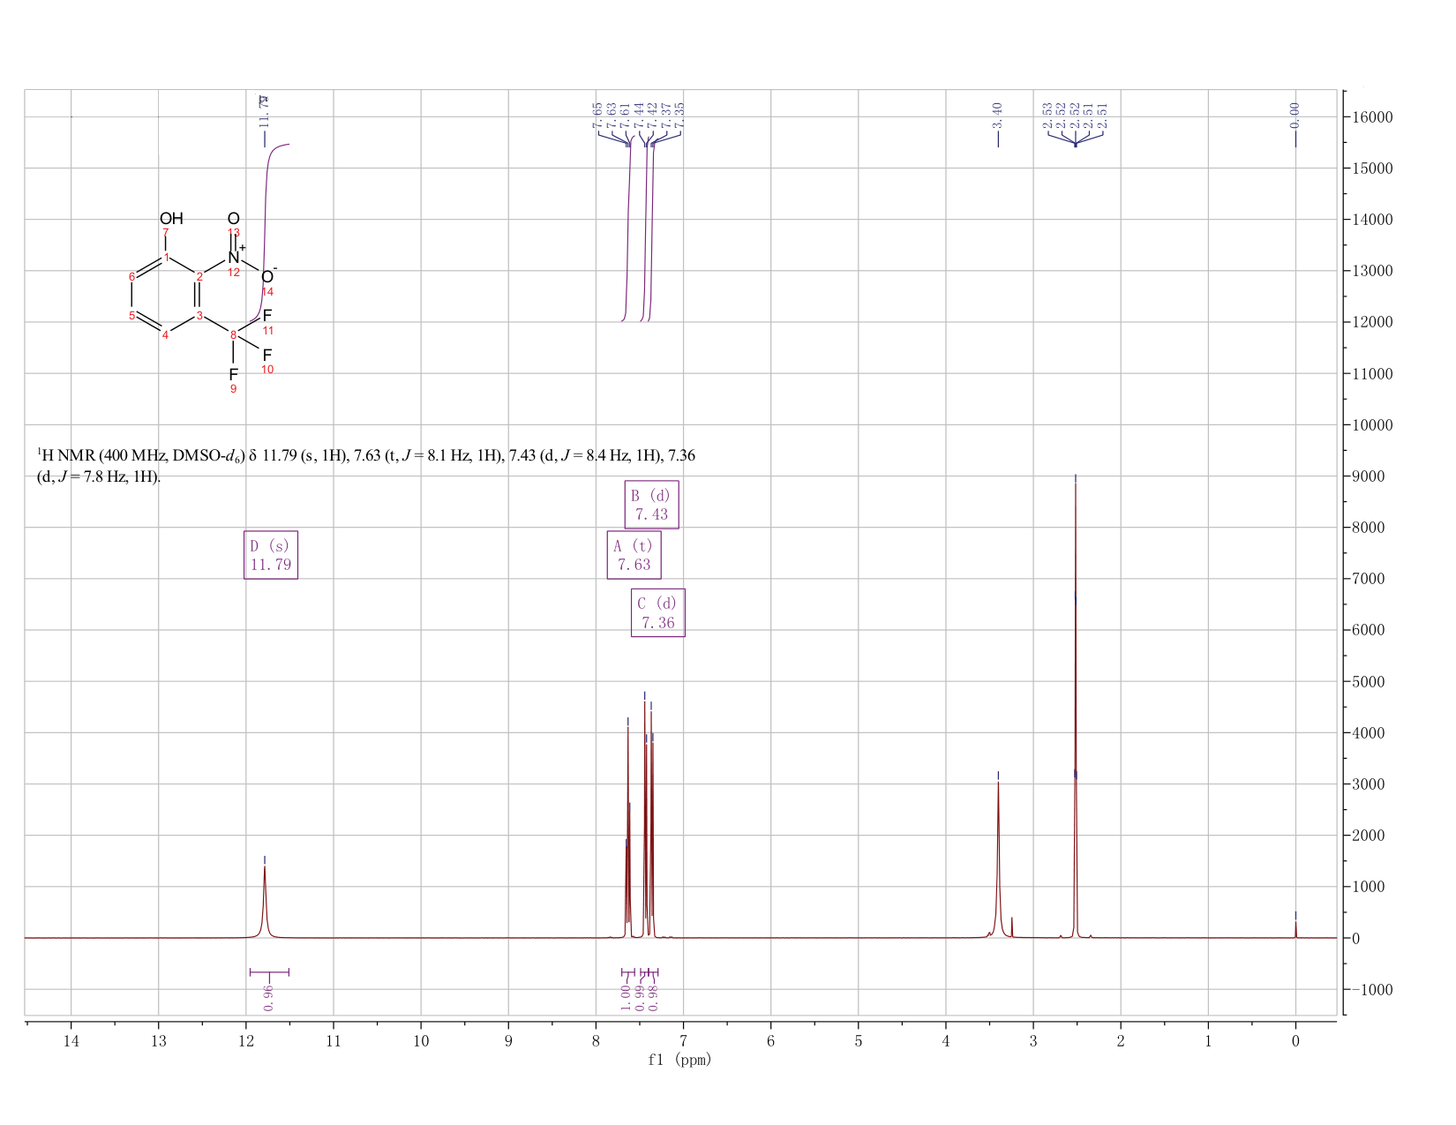Screen dimensions: 1456x1125
Task: Select multiplet label C (d) 7.36
Action: (x=658, y=613)
